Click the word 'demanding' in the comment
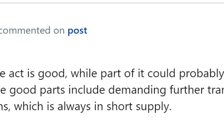 click(x=137, y=90)
